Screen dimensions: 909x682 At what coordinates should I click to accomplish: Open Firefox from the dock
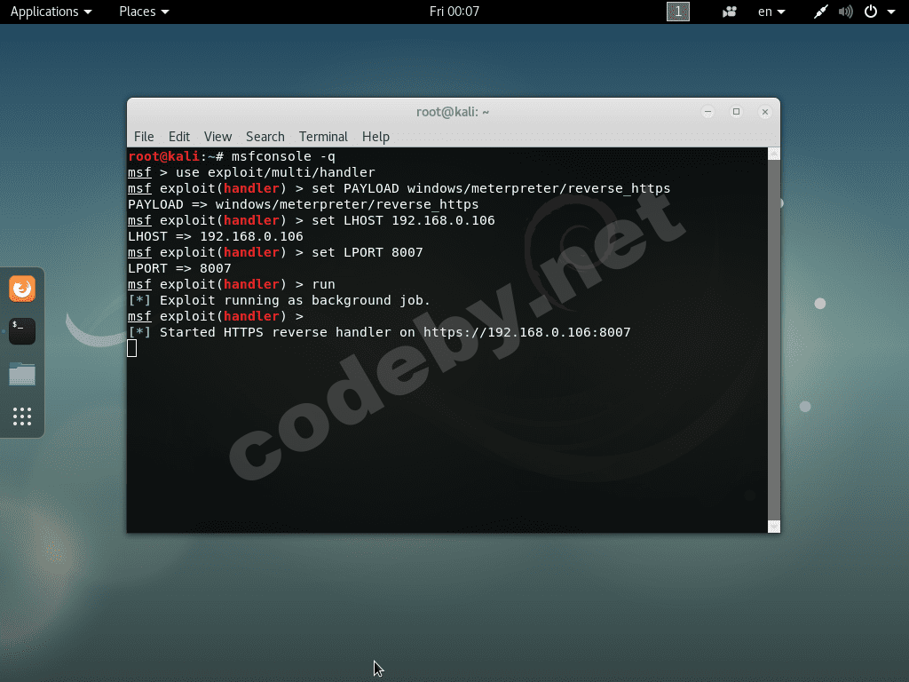[x=22, y=289]
